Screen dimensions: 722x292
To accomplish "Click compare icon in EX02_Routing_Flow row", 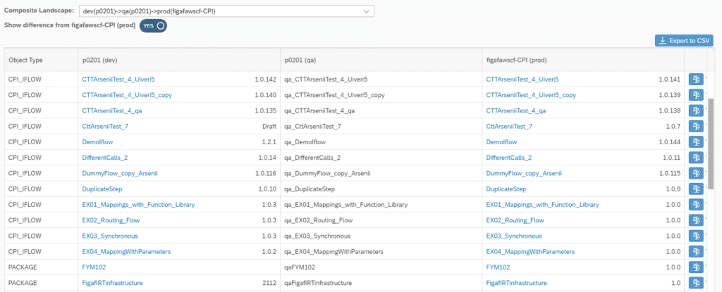I will click(696, 220).
